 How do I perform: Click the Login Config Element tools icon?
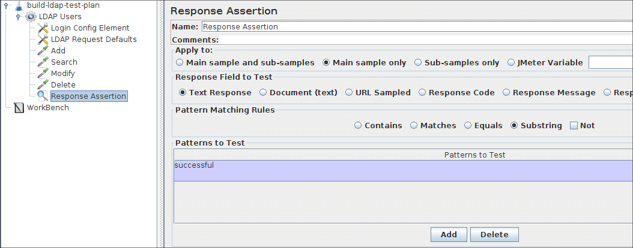tap(43, 28)
